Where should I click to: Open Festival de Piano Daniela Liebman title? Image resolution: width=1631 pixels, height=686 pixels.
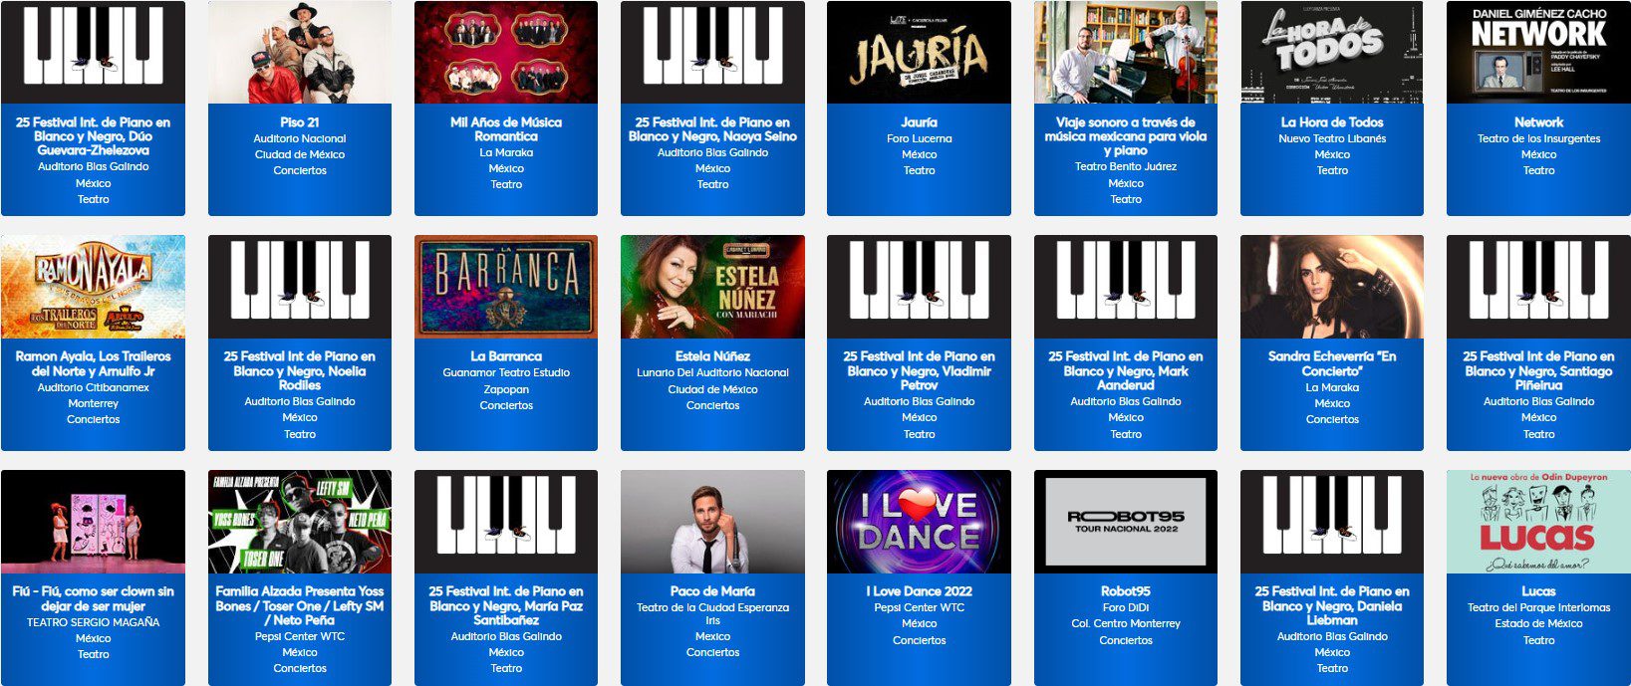tap(1332, 605)
